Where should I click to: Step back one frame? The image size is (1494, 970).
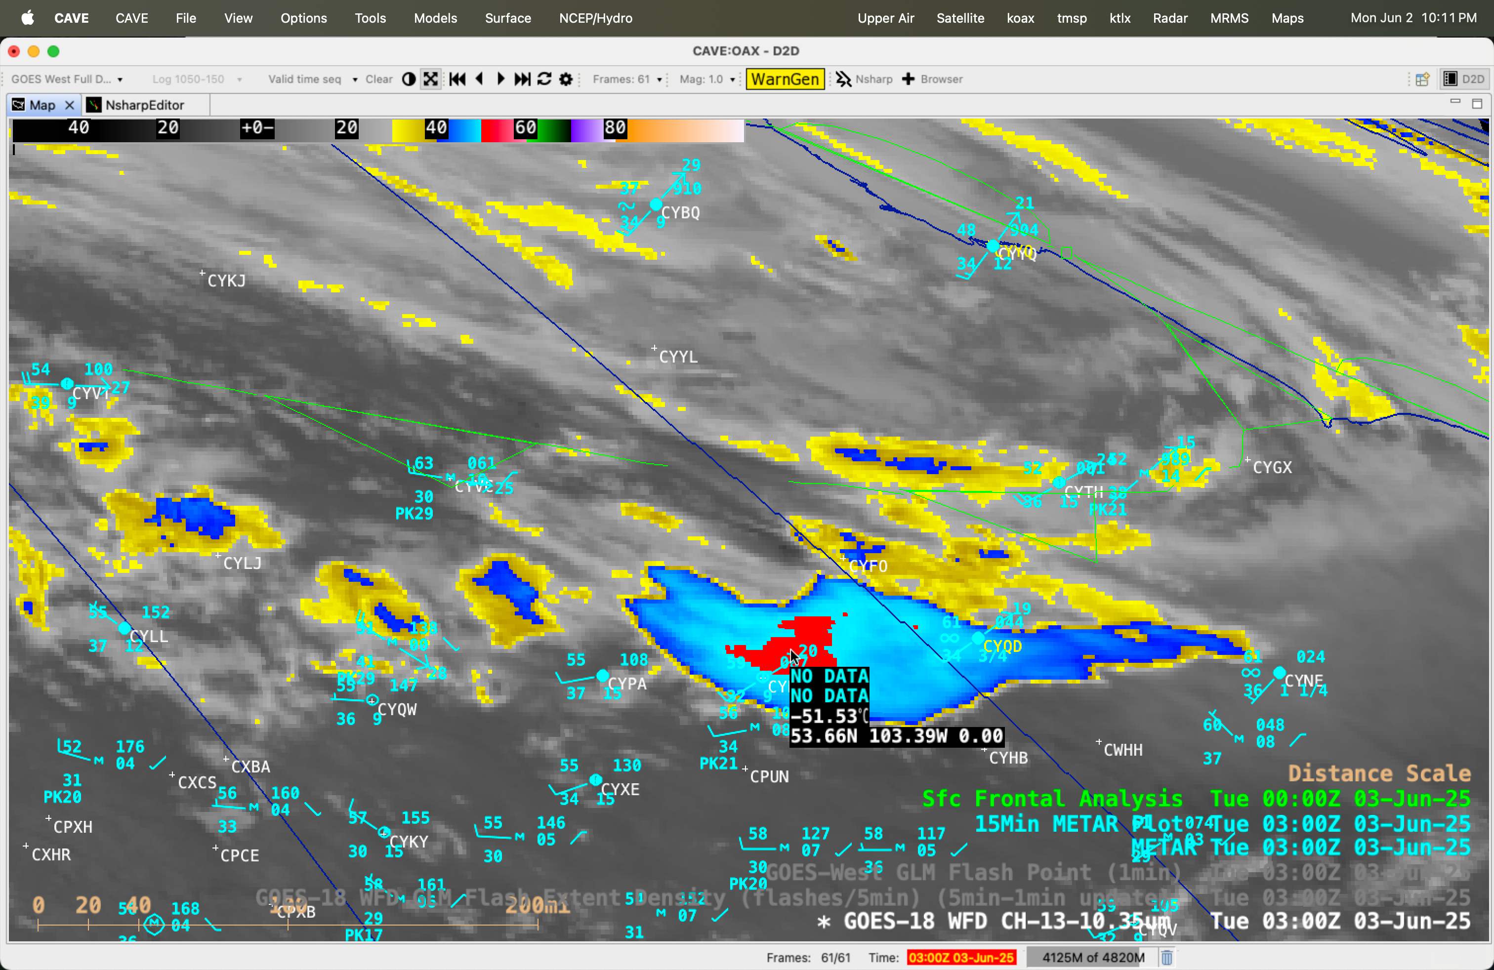480,79
